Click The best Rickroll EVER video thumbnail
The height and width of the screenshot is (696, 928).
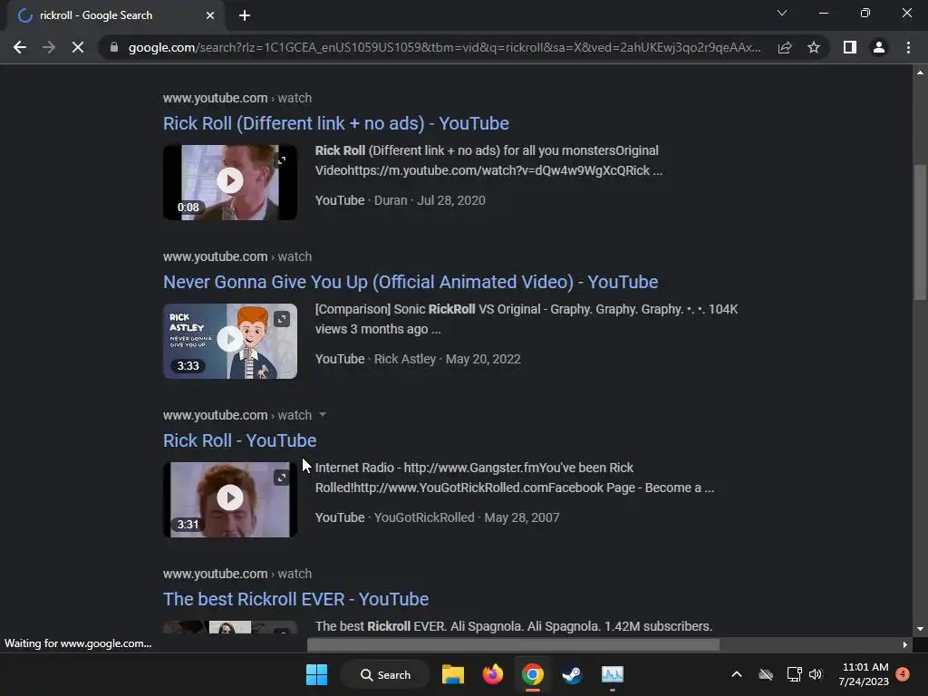(x=230, y=627)
